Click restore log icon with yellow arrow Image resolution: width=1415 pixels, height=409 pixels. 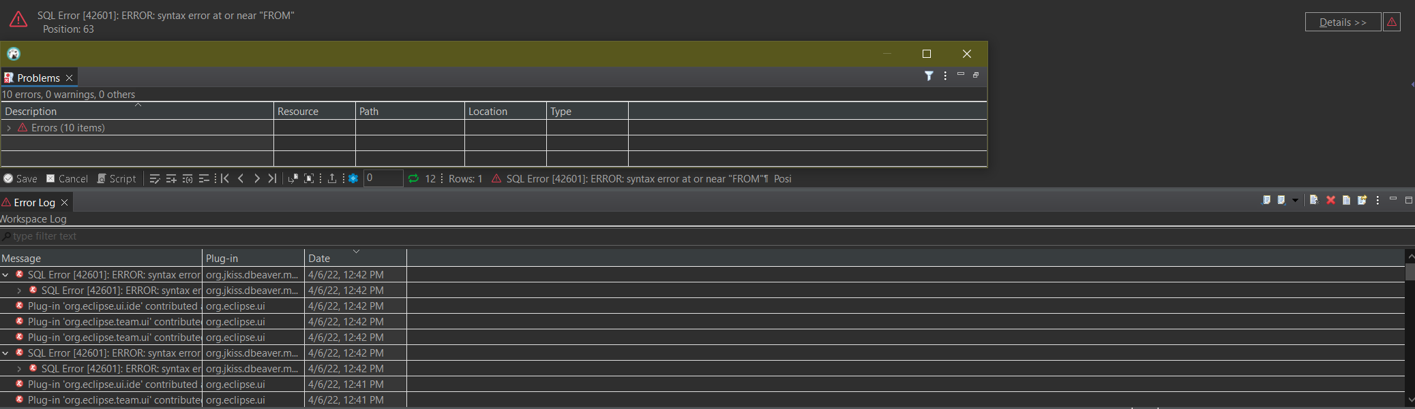click(1362, 200)
